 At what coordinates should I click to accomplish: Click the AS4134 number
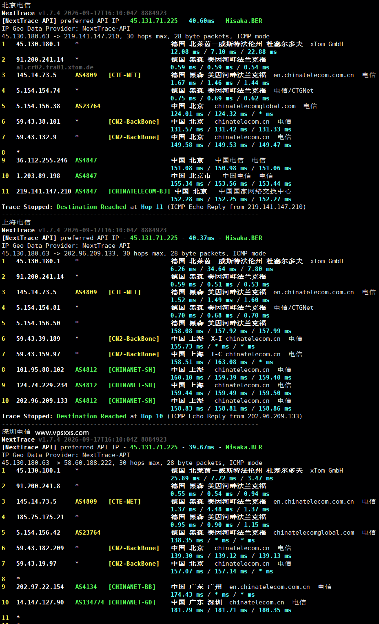pyautogui.click(x=86, y=587)
